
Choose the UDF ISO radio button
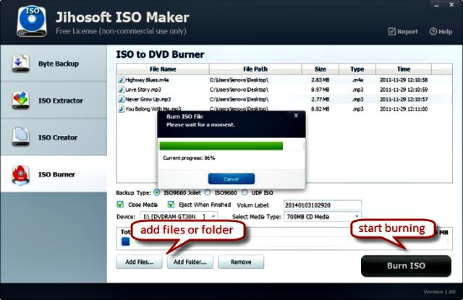[245, 192]
